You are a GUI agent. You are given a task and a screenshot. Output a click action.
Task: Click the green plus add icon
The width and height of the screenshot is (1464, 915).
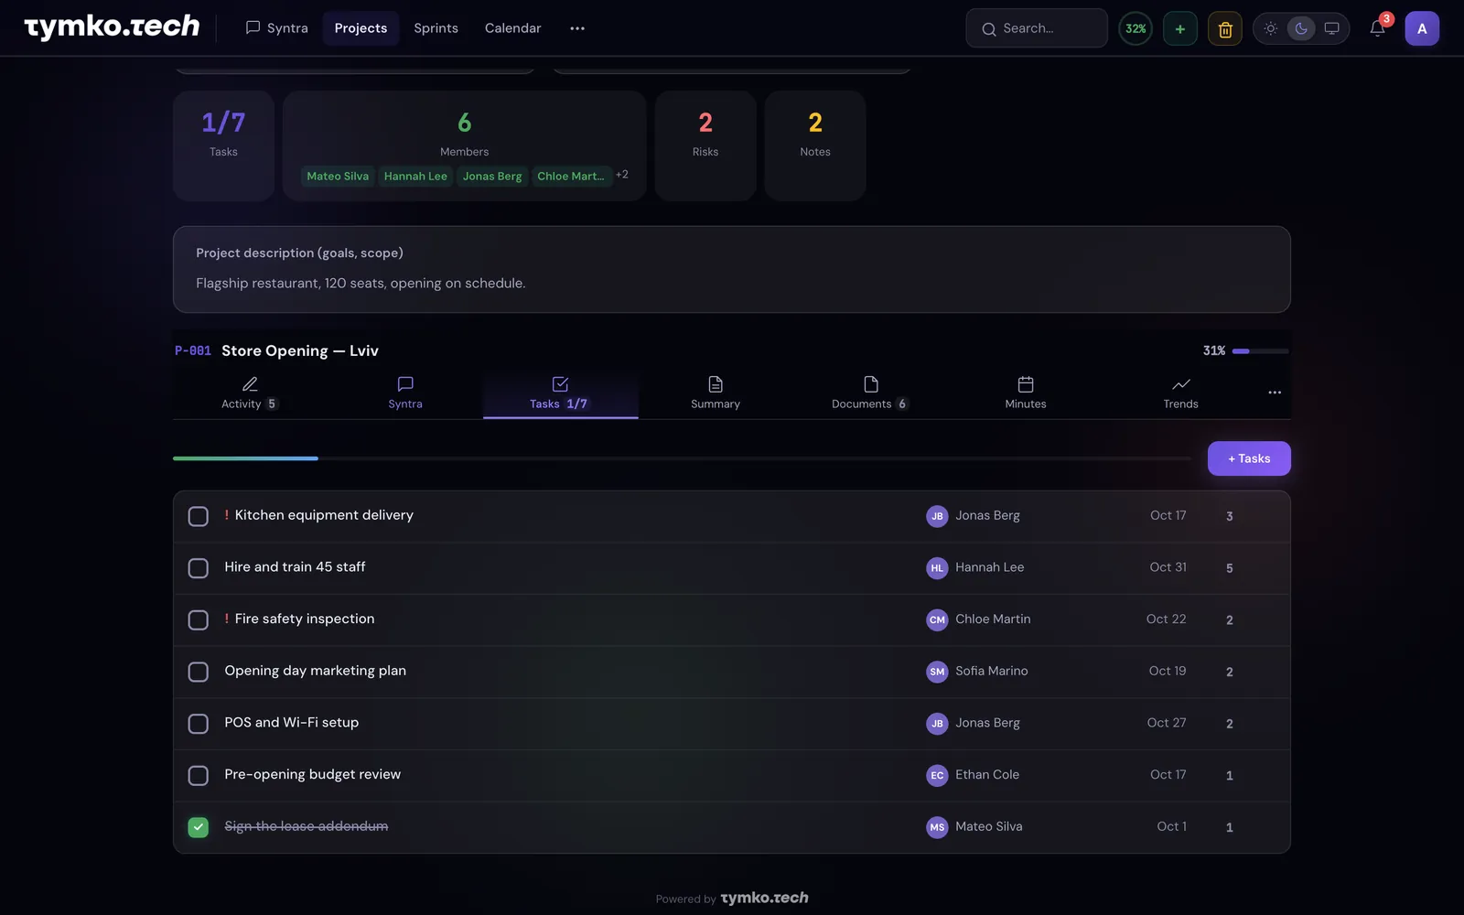tap(1180, 28)
